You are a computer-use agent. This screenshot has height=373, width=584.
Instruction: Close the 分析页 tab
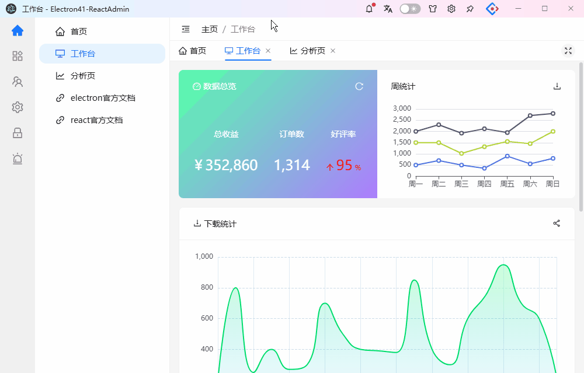pos(333,51)
